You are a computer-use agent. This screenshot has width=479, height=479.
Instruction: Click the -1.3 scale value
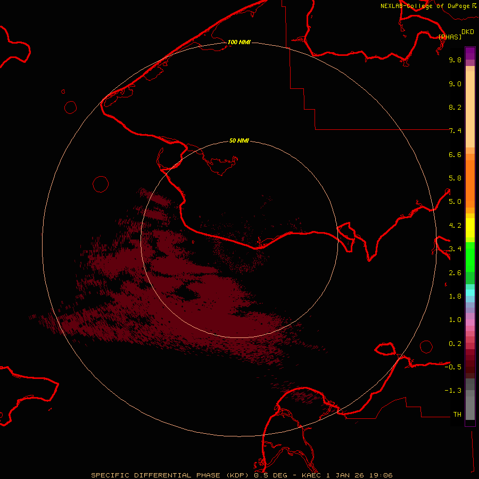(453, 391)
